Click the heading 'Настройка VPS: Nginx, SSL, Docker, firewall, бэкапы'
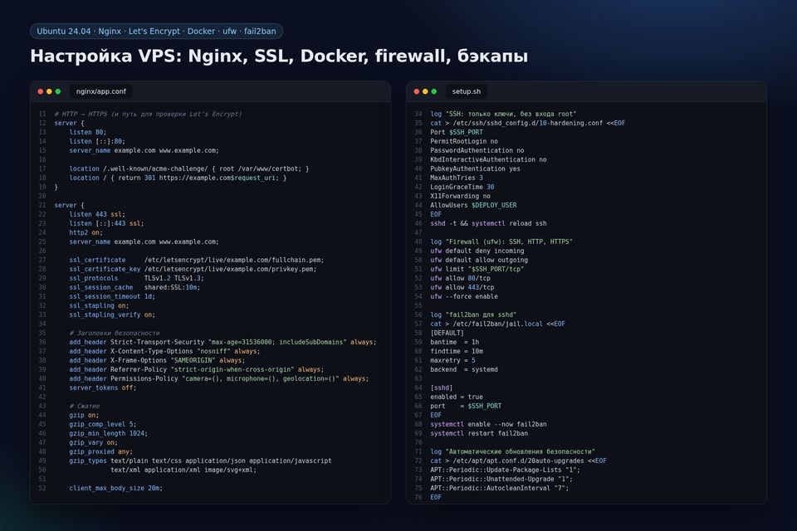Viewport: 797px width, 531px height. click(x=279, y=56)
